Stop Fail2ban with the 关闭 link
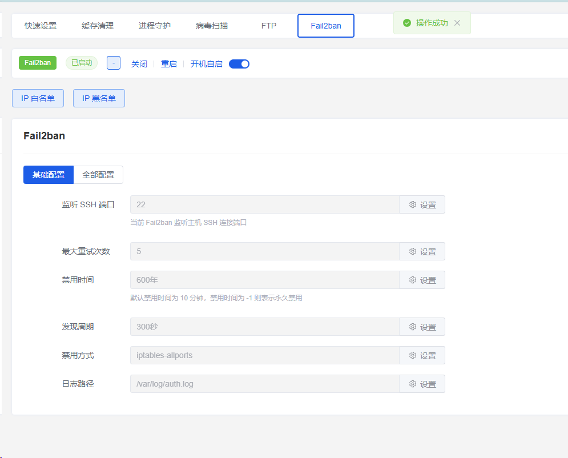 coord(139,64)
